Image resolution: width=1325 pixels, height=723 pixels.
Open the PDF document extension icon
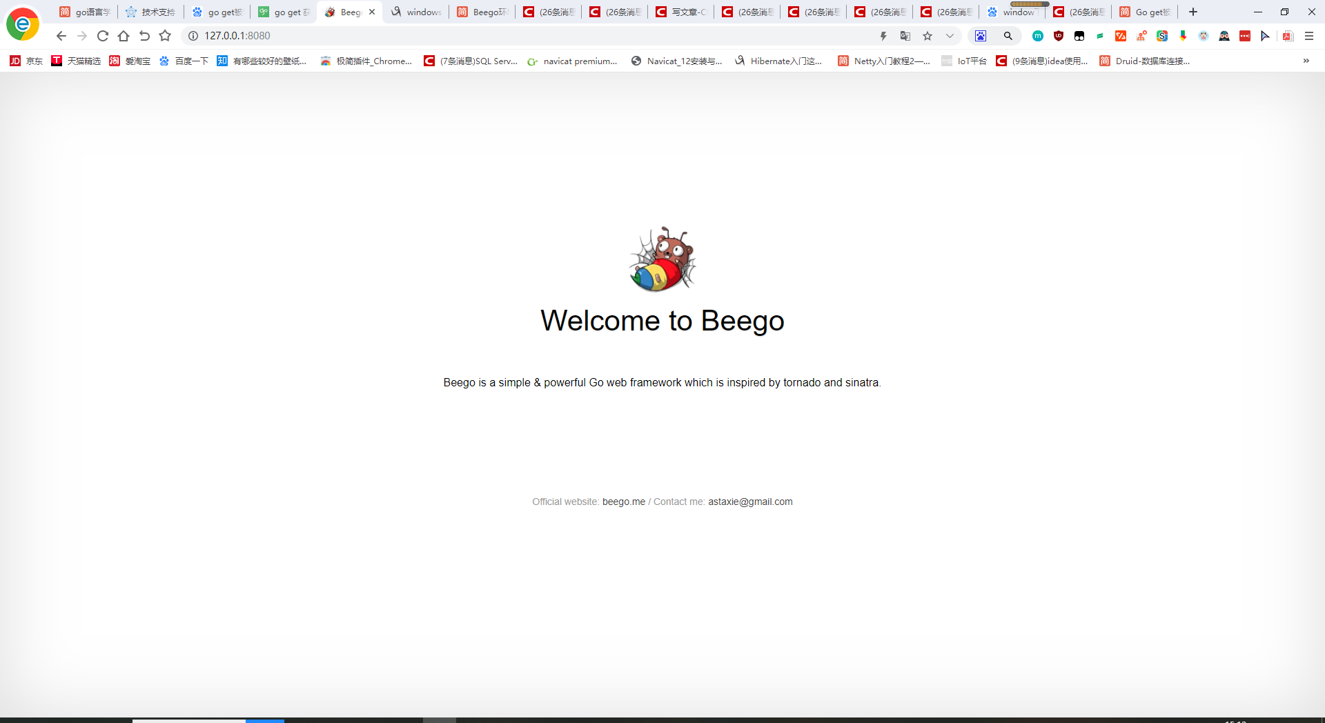click(x=1288, y=36)
